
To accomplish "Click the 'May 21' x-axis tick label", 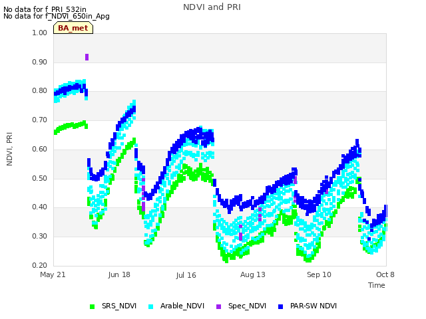I will 53,274.
